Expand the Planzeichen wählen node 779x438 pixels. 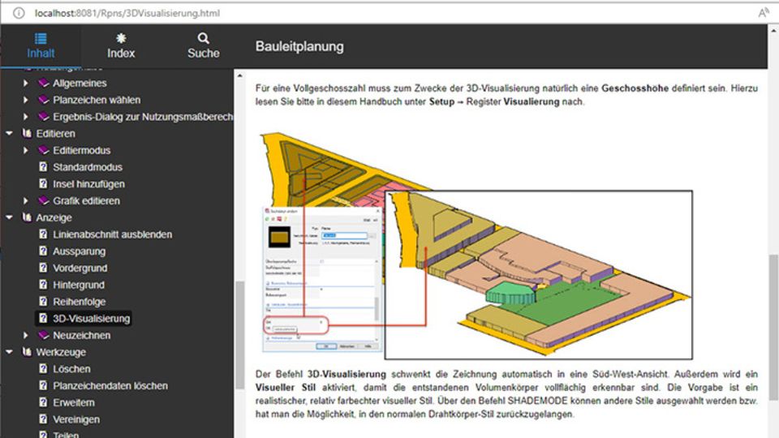pyautogui.click(x=25, y=100)
